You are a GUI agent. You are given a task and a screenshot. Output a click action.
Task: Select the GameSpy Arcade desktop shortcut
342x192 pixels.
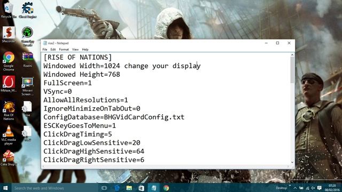27,36
